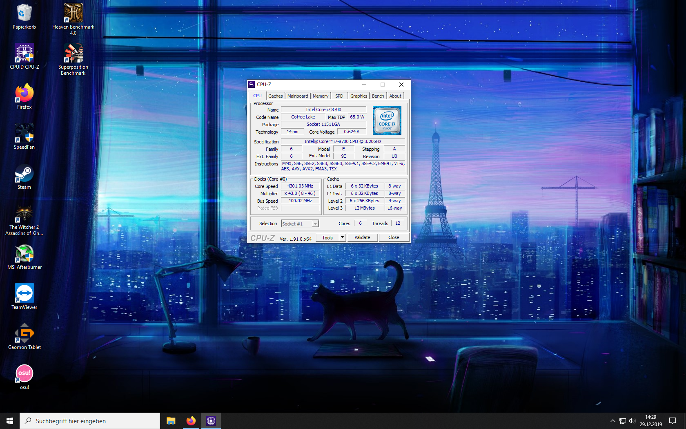The image size is (686, 429).
Task: Minimize the CPU-Z window
Action: click(364, 85)
